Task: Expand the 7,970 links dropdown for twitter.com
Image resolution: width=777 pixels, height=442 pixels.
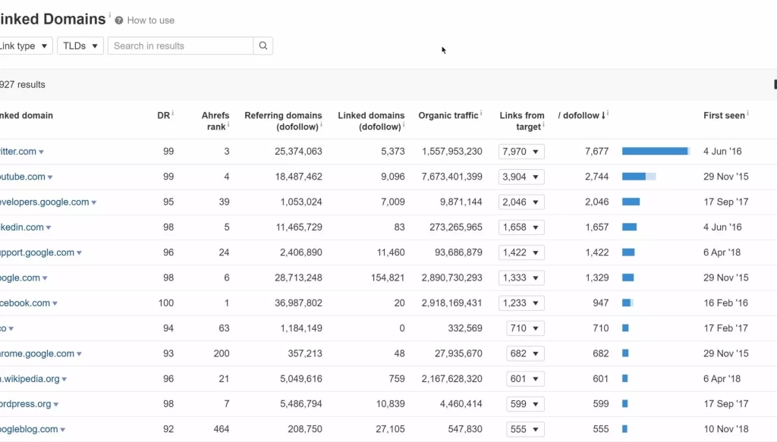Action: coord(521,152)
